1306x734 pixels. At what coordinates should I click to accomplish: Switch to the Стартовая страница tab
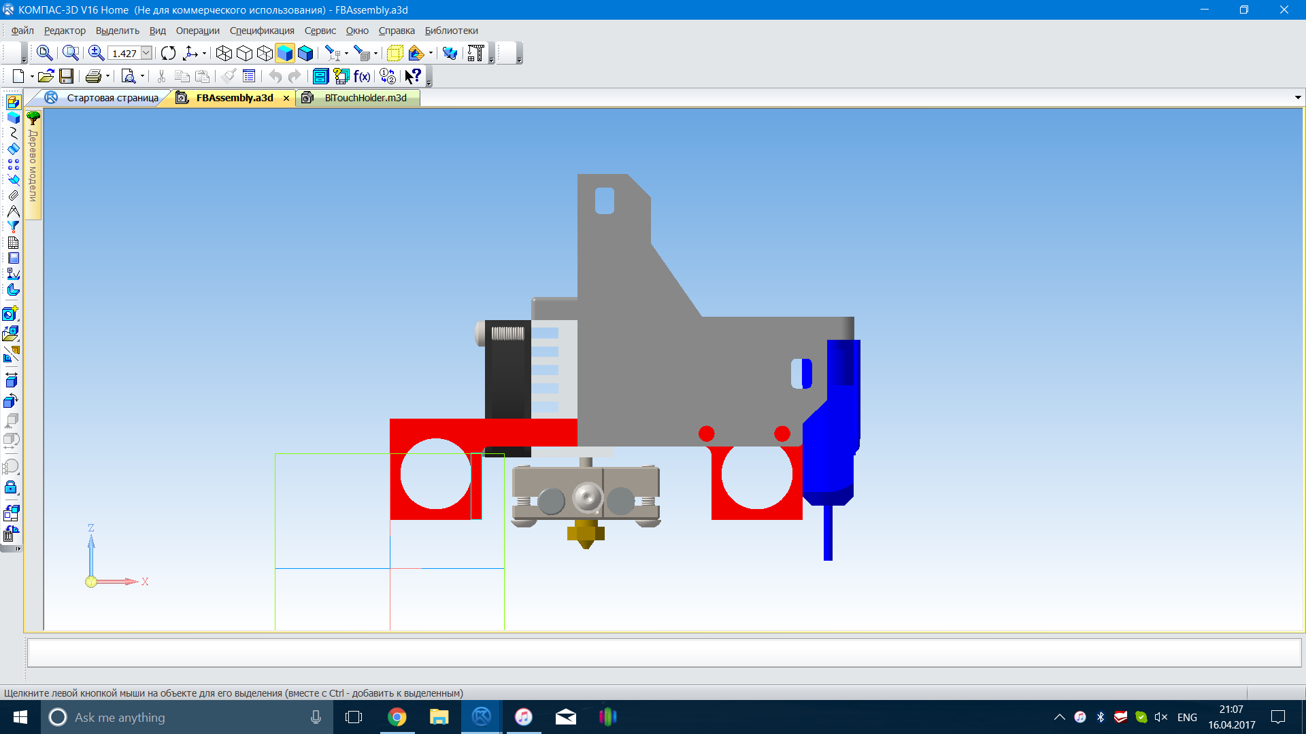[102, 98]
